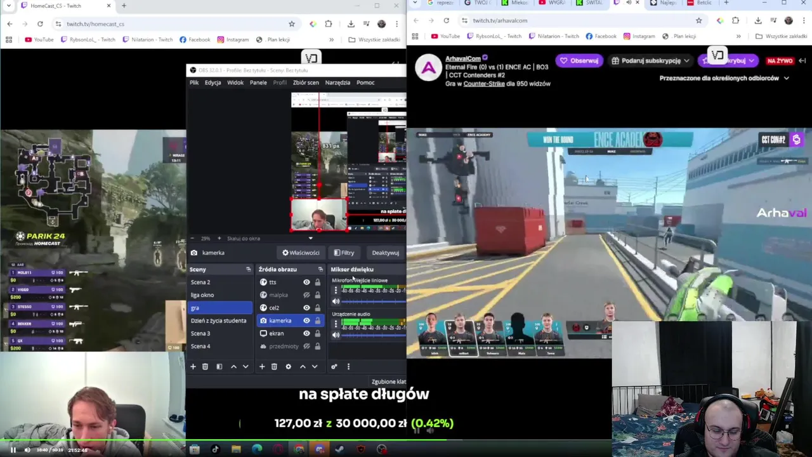Screen dimensions: 812x457
Task: Open the Zbiór scen menu in OBS
Action: [x=306, y=83]
